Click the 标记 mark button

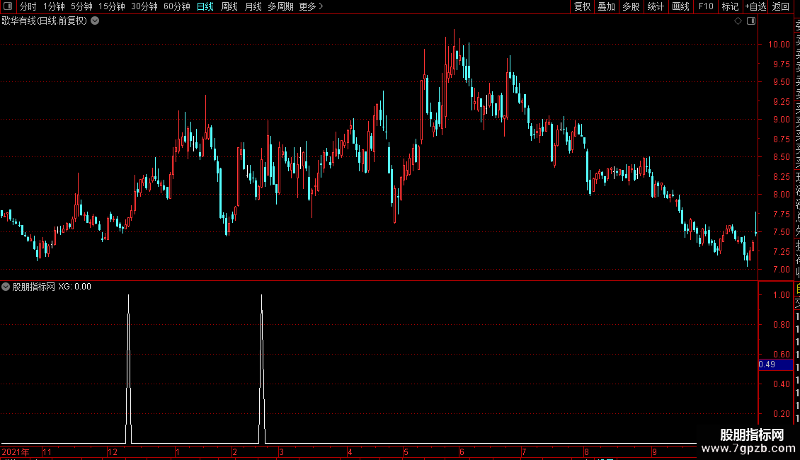coord(730,6)
